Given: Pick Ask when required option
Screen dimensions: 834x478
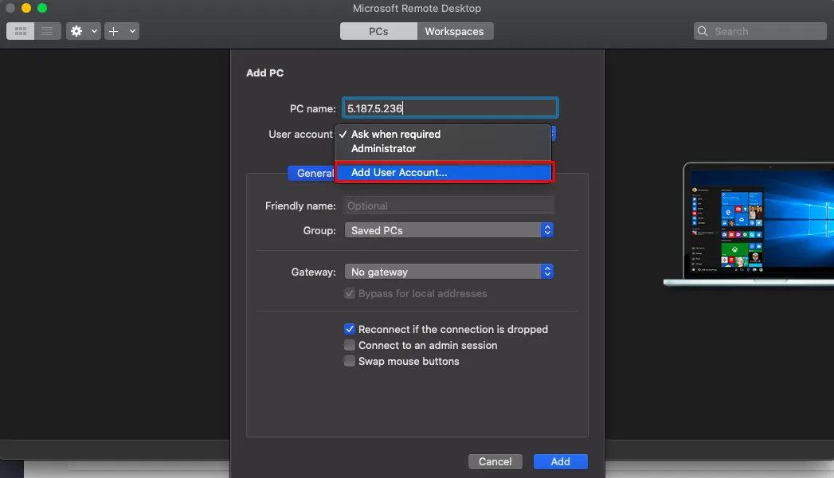Looking at the screenshot, I should [395, 135].
